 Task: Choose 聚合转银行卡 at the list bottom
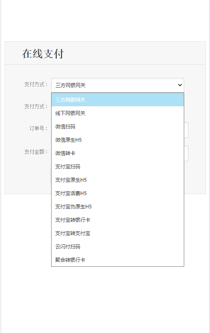pos(118,260)
